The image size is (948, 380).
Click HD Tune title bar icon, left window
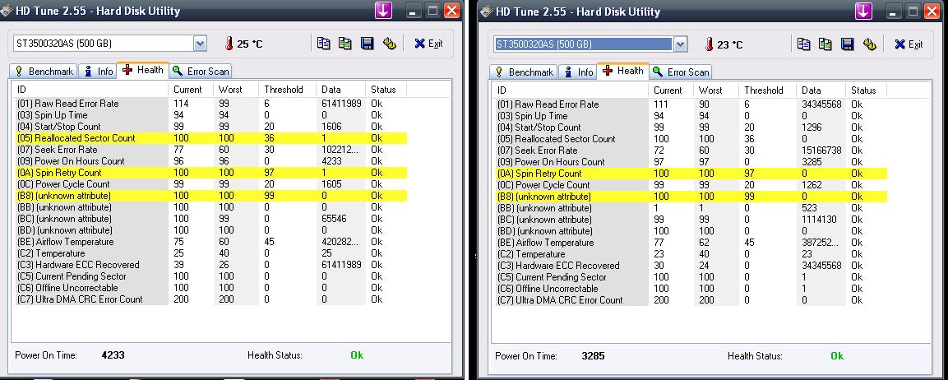[x=6, y=11]
